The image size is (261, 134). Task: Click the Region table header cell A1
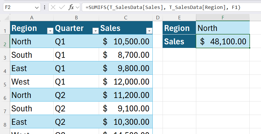[32, 28]
